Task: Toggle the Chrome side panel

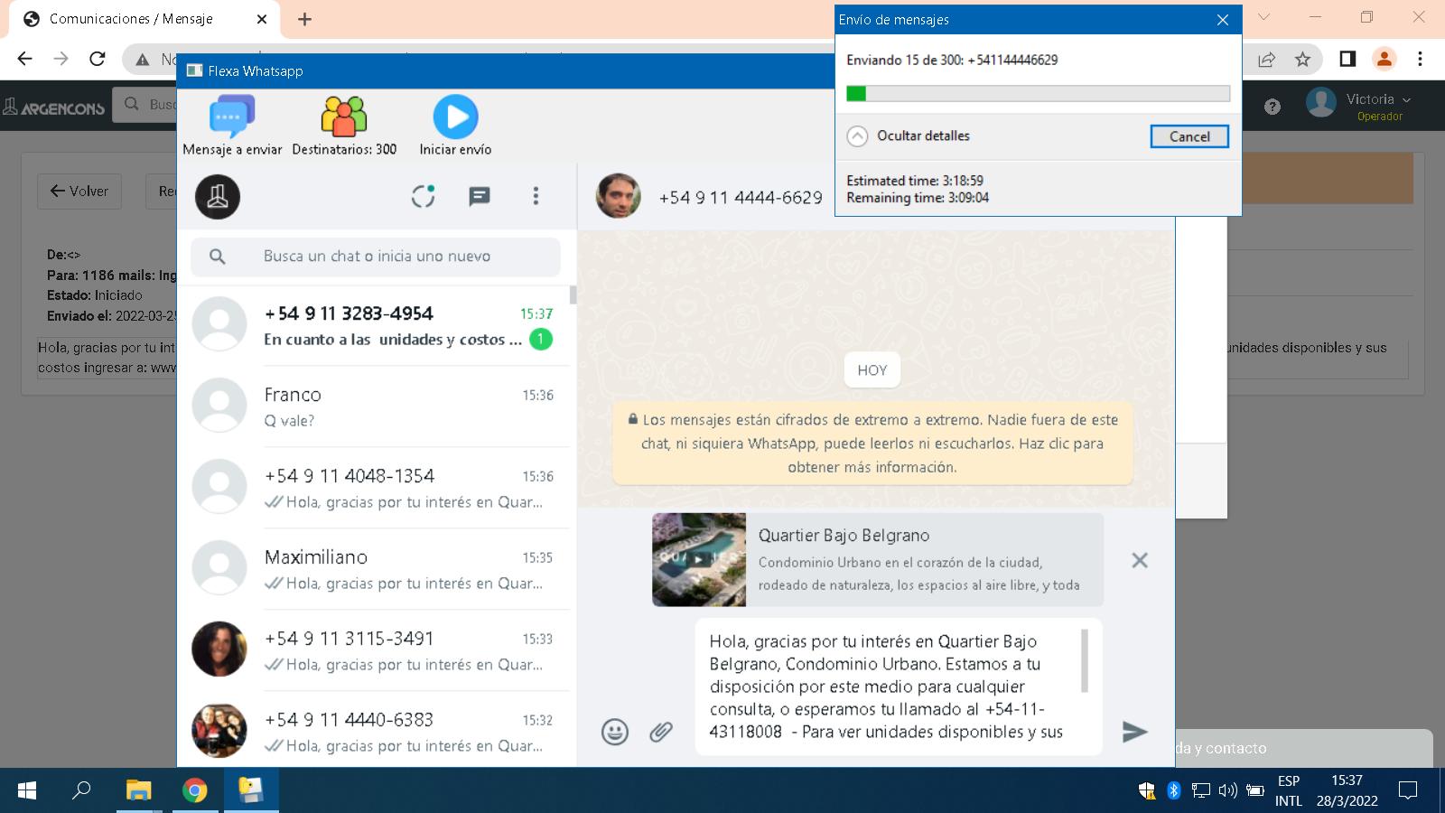Action: (1347, 60)
